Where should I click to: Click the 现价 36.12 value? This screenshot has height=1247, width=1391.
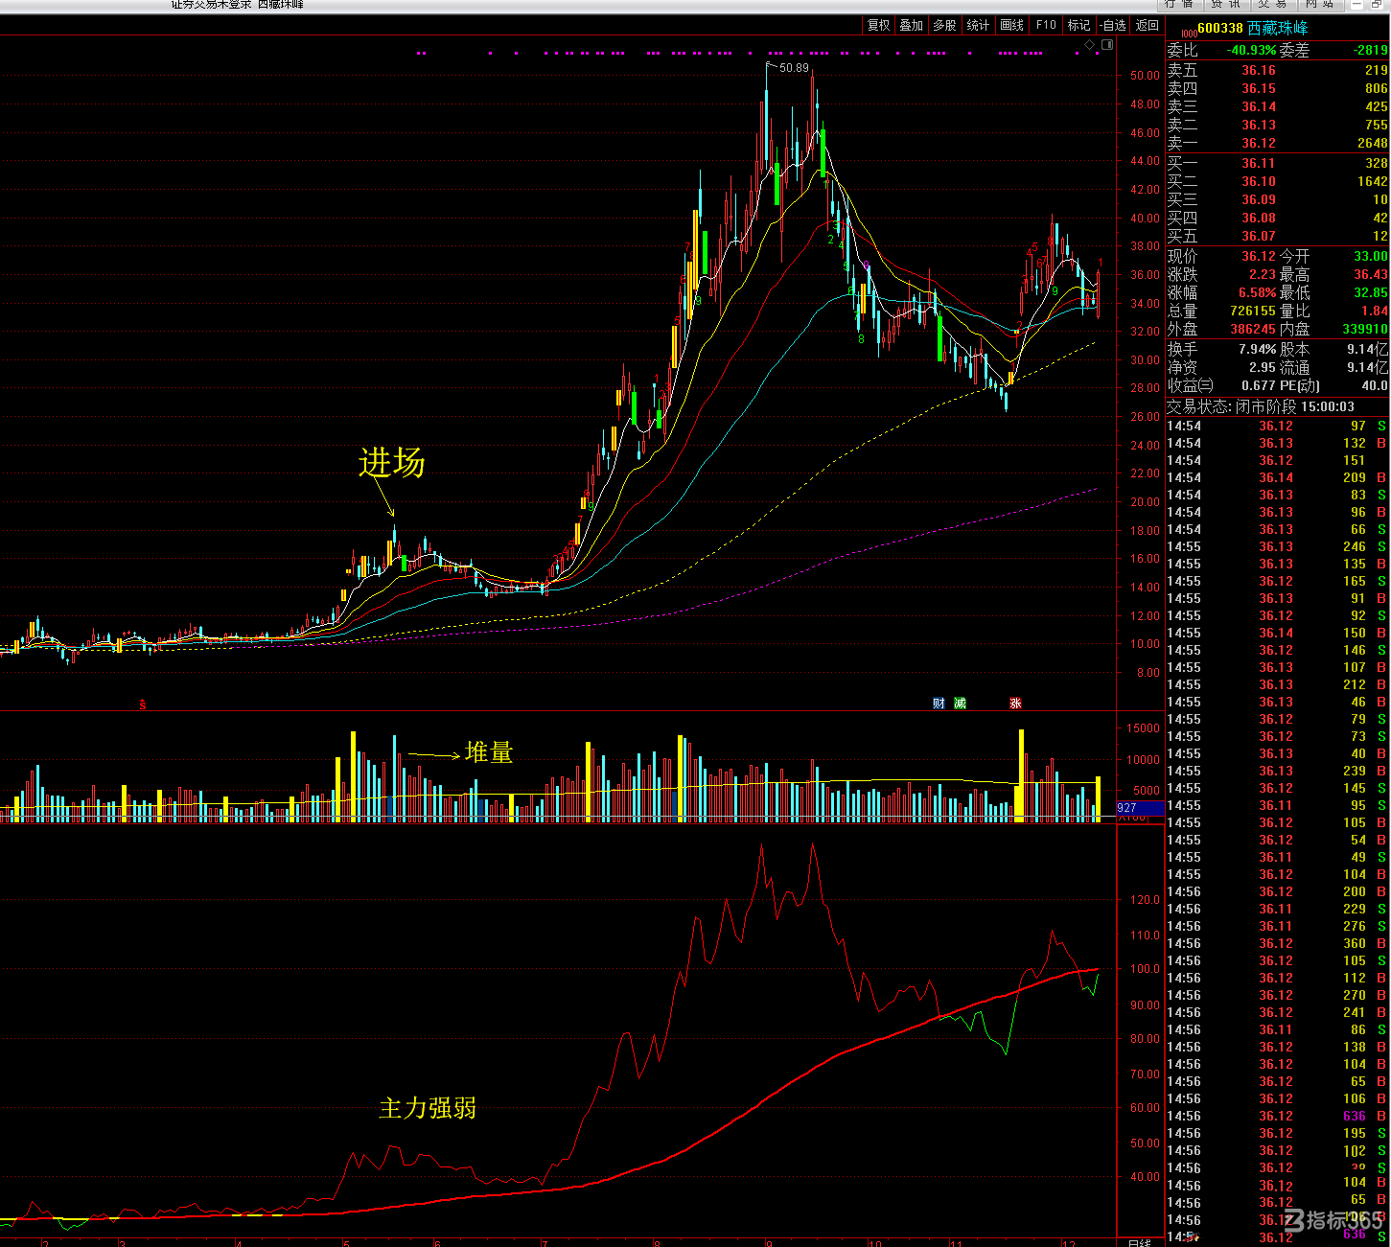click(1259, 256)
